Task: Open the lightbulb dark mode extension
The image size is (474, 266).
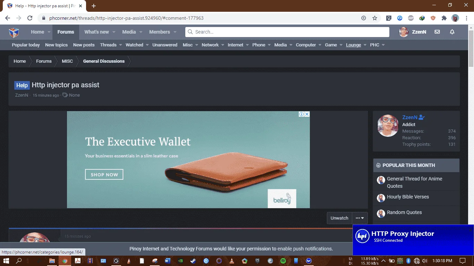Action: [389, 18]
